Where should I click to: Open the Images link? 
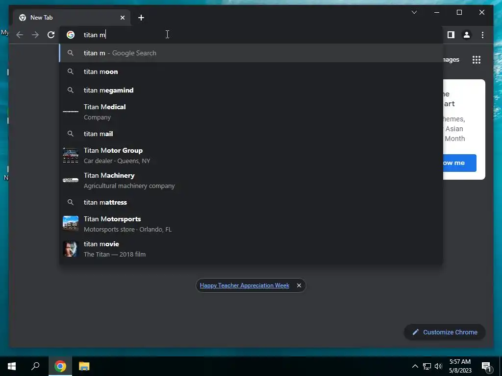pyautogui.click(x=452, y=60)
